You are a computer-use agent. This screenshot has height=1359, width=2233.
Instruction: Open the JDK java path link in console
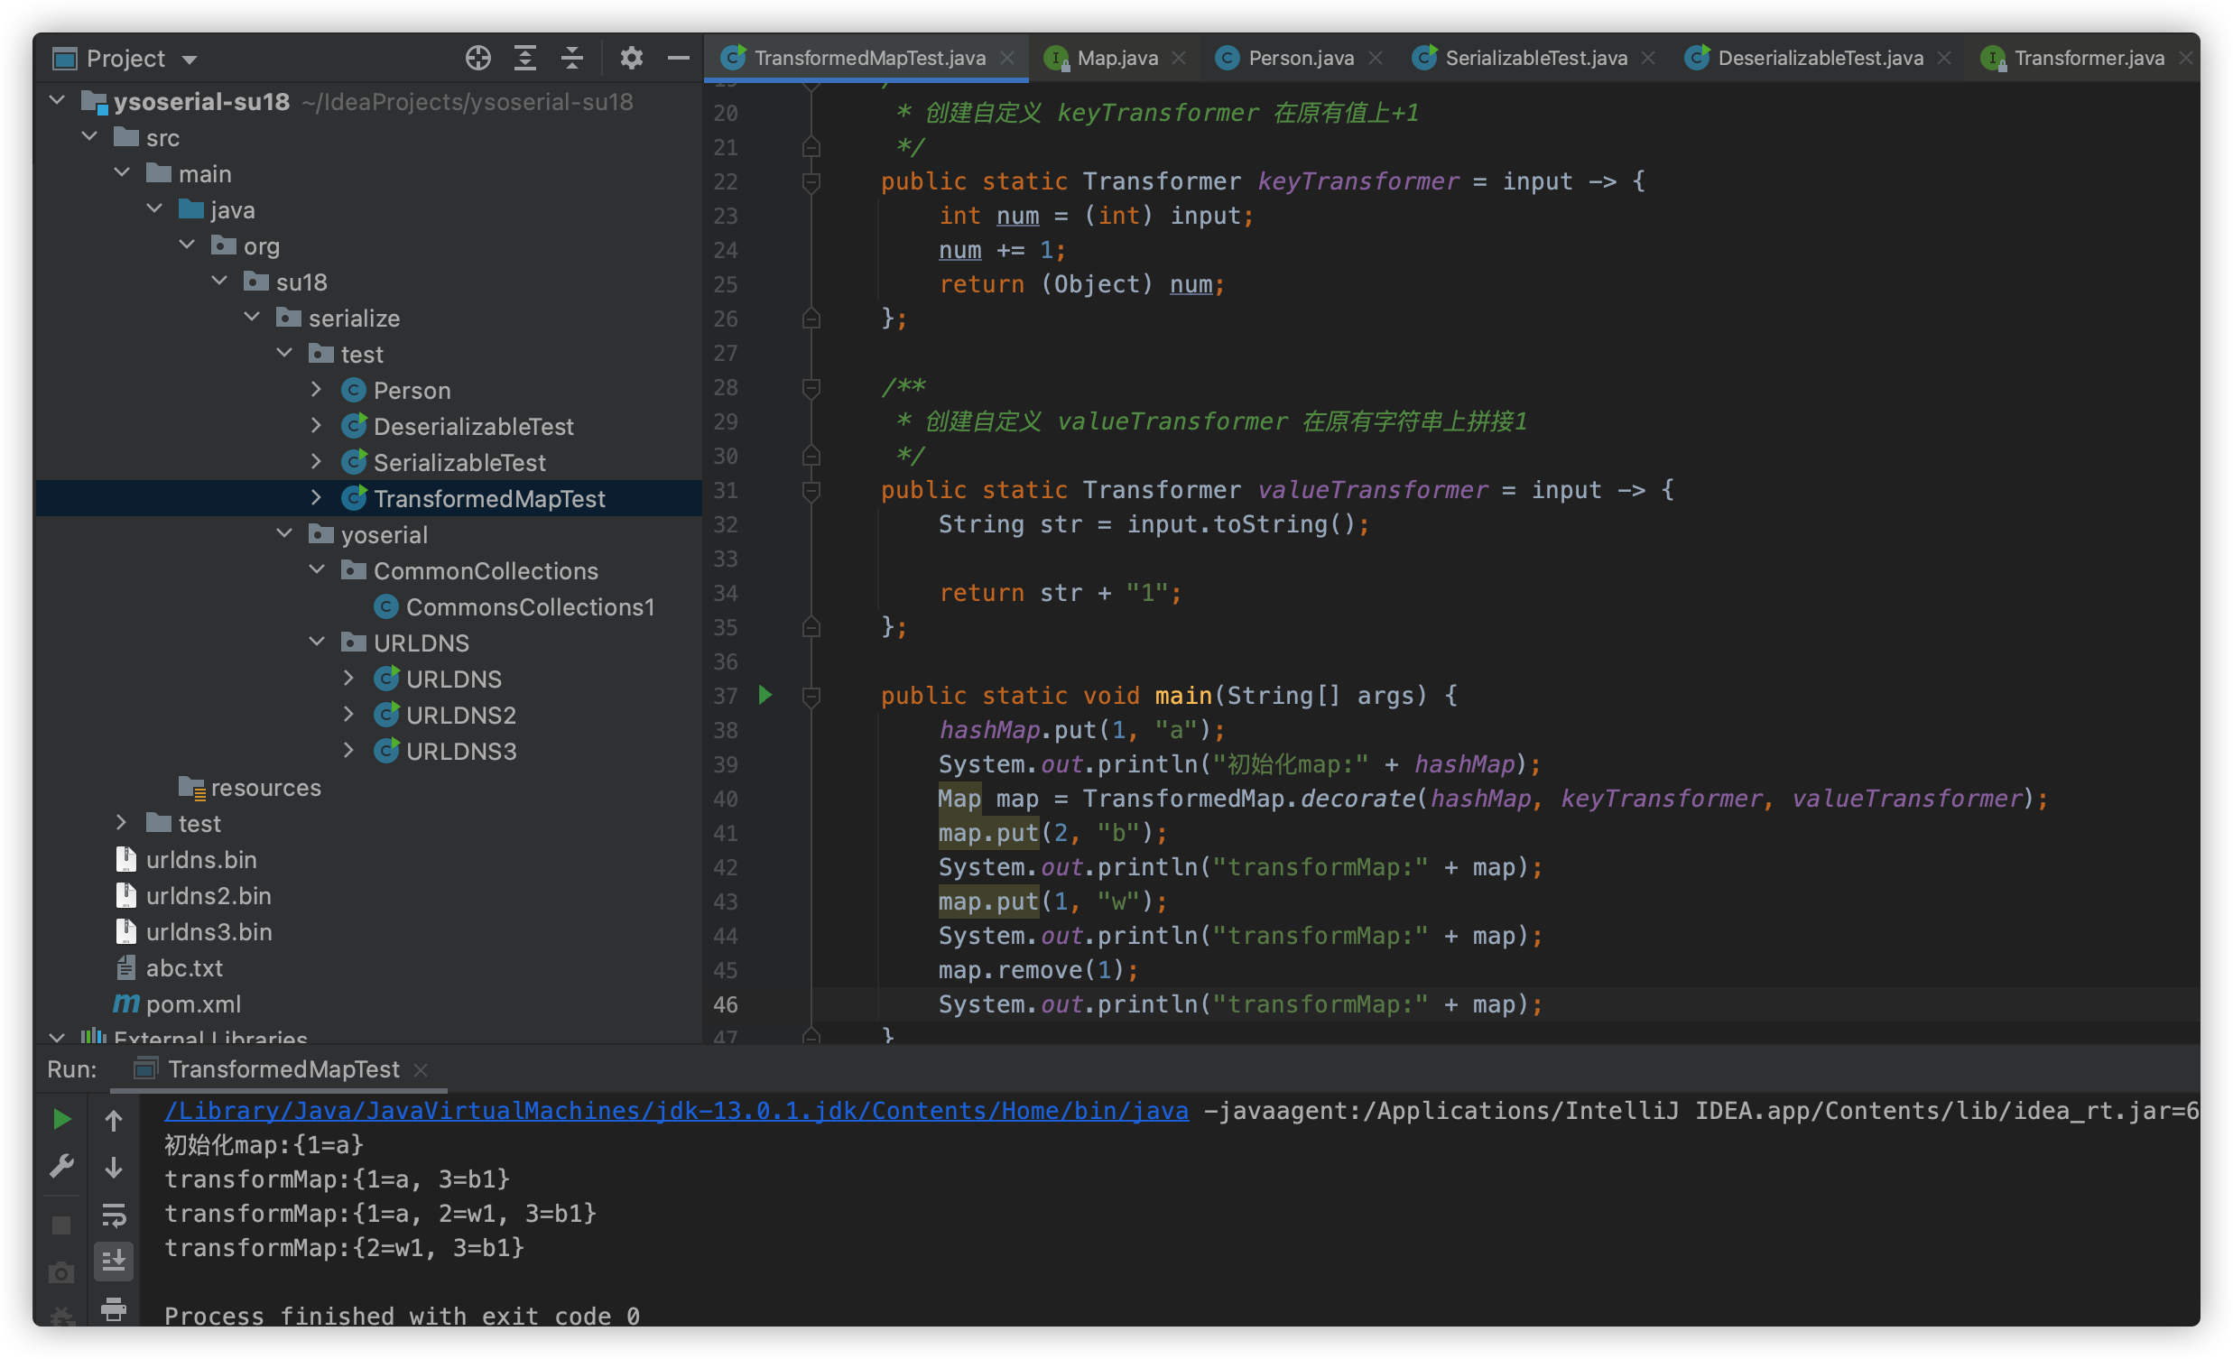(676, 1111)
